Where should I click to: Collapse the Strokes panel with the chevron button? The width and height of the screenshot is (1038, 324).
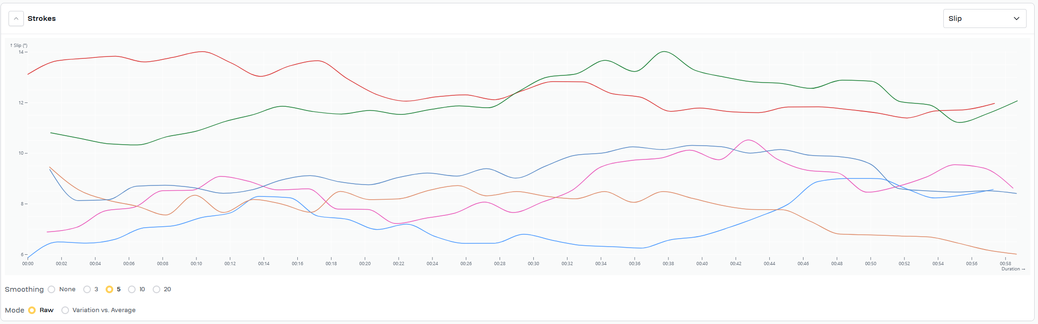(x=16, y=19)
